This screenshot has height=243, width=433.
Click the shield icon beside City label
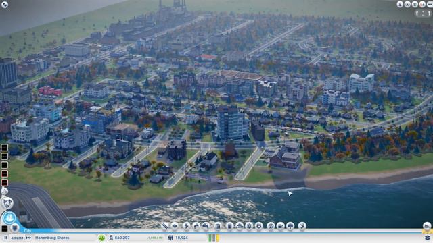tap(15, 228)
